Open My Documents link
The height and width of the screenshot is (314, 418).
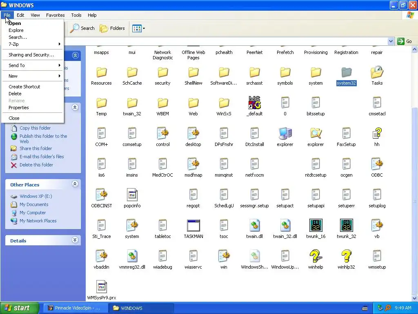[34, 204]
